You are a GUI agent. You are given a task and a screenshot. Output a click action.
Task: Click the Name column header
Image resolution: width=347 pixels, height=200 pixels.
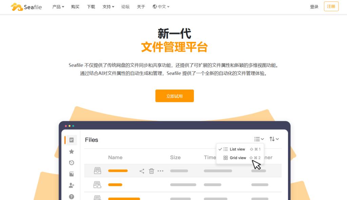[115, 157]
